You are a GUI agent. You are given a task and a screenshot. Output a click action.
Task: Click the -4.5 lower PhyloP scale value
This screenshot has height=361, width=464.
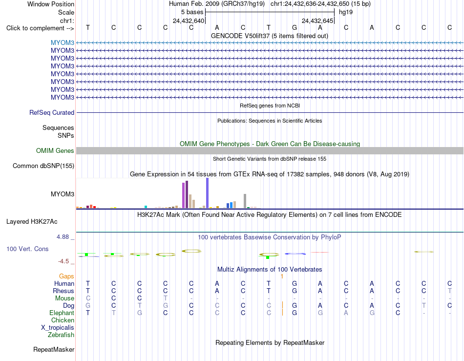[x=63, y=261]
